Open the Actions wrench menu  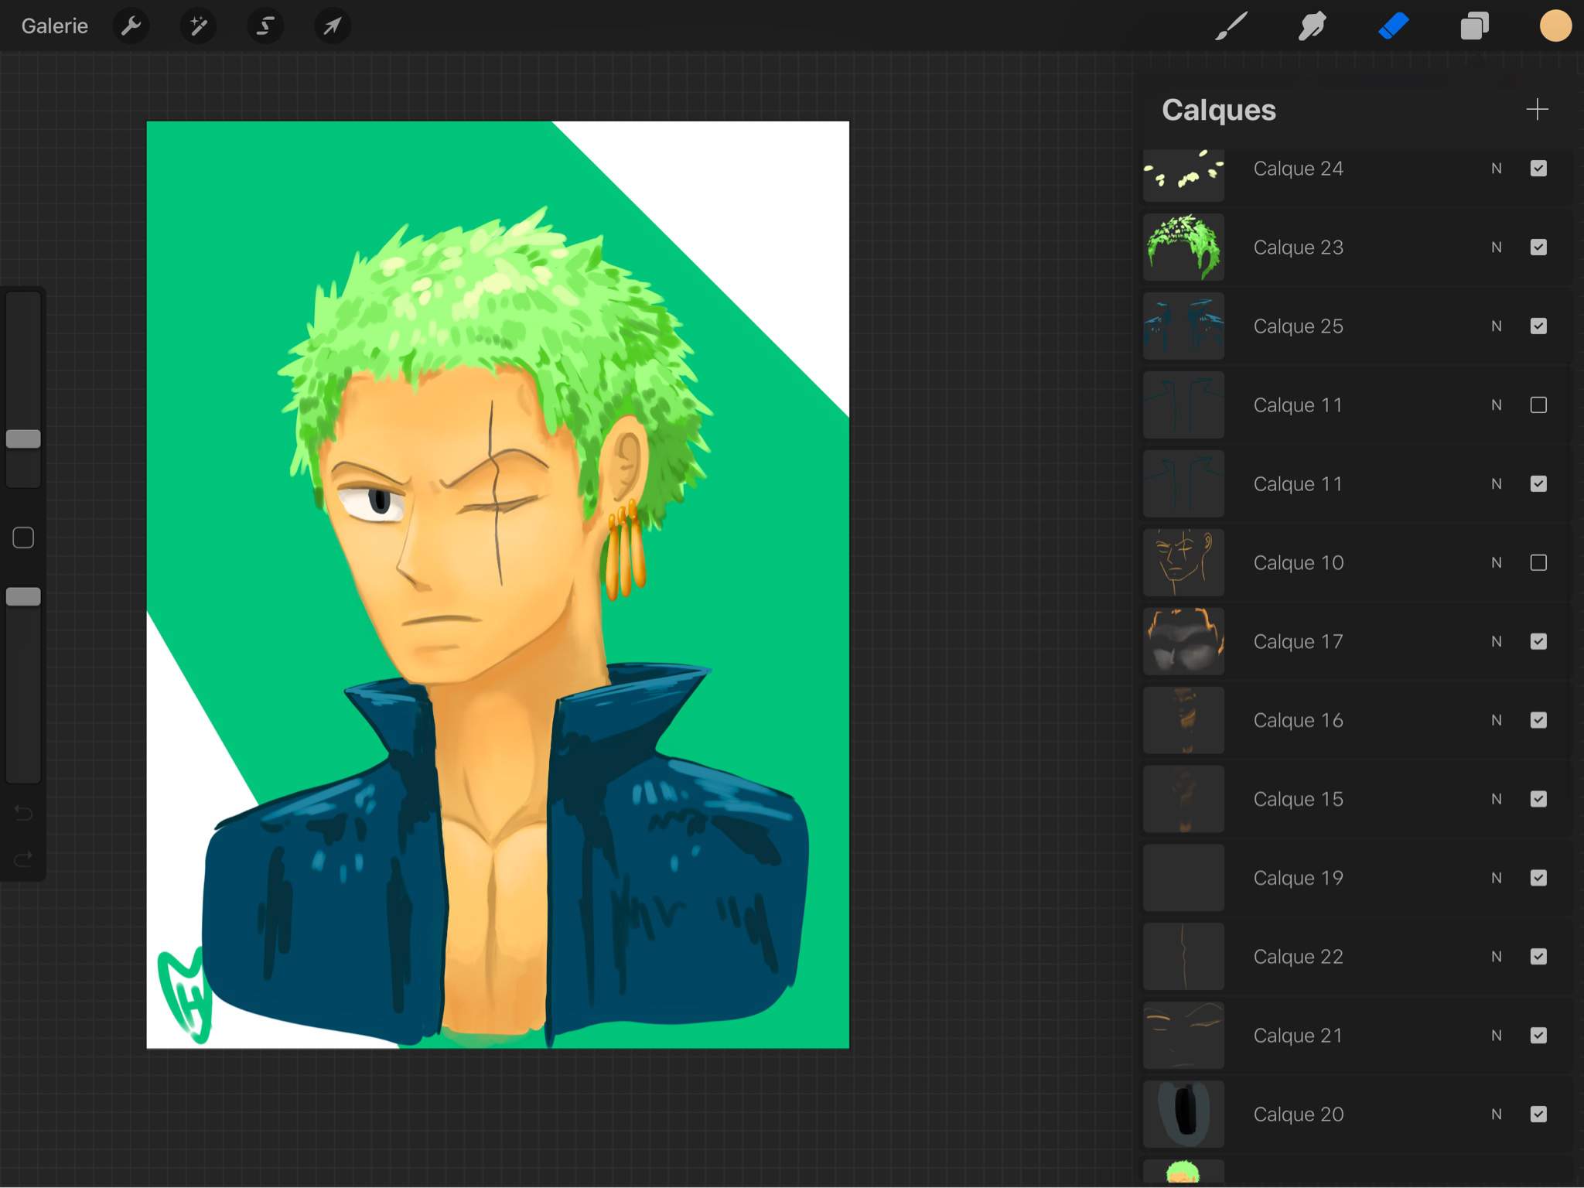131,26
